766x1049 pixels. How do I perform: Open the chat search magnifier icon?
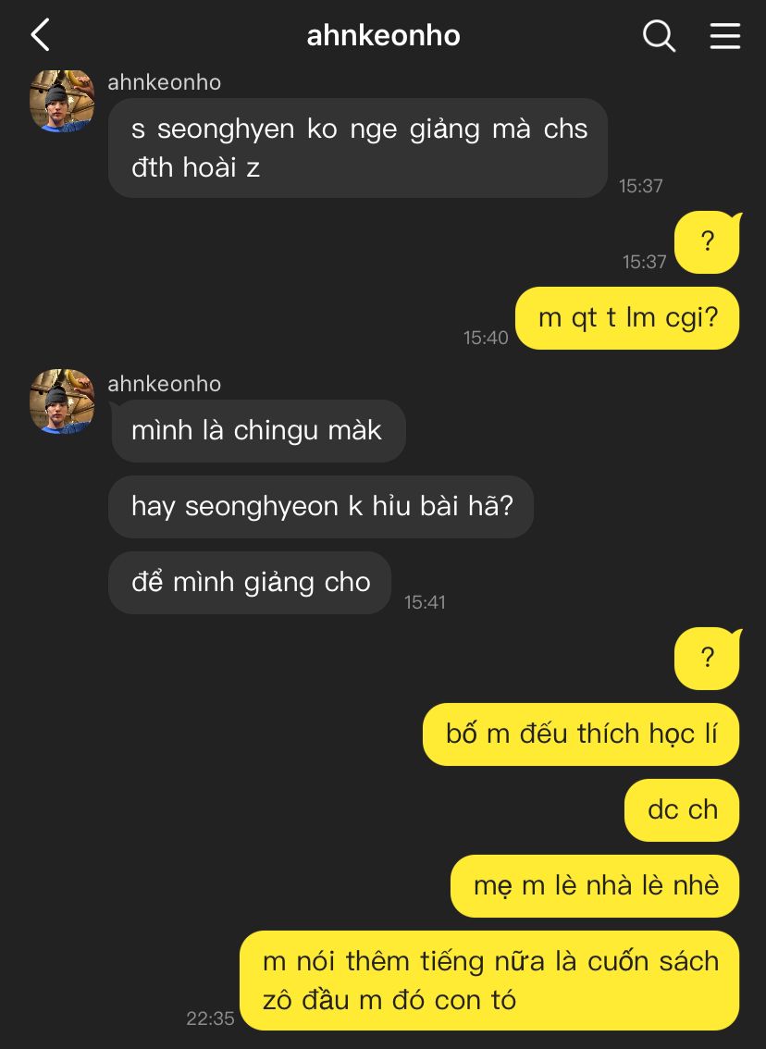click(x=659, y=36)
